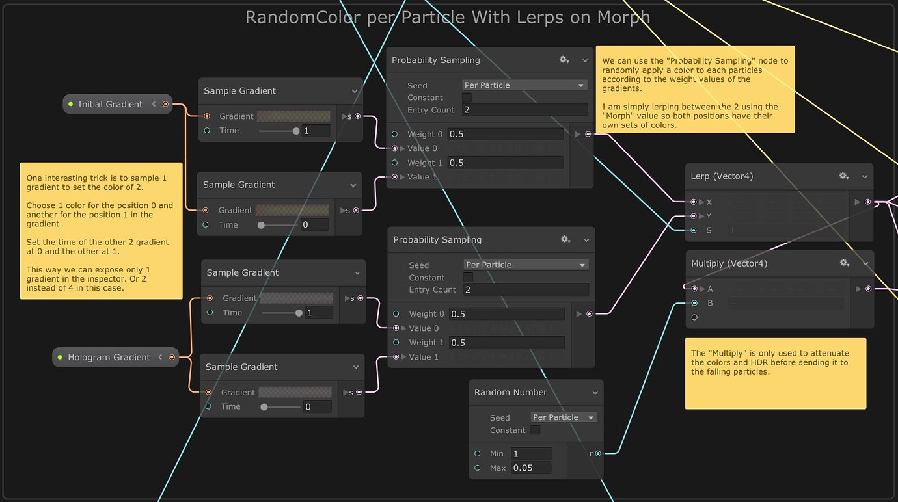Enable the Constant checkbox on top Probability Sampling
Viewport: 898px width, 502px height.
tap(466, 96)
